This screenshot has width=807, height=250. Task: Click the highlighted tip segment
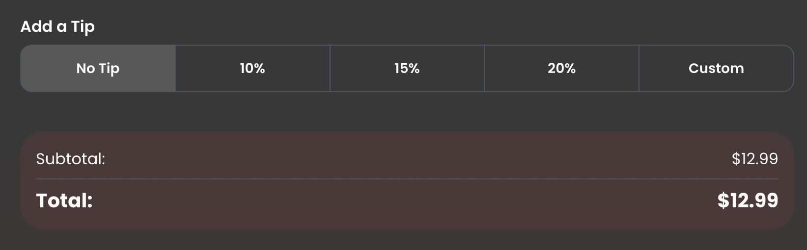pyautogui.click(x=98, y=69)
